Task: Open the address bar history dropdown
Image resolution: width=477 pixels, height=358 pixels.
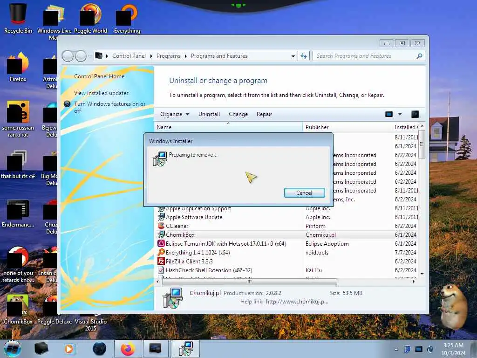Action: click(293, 56)
